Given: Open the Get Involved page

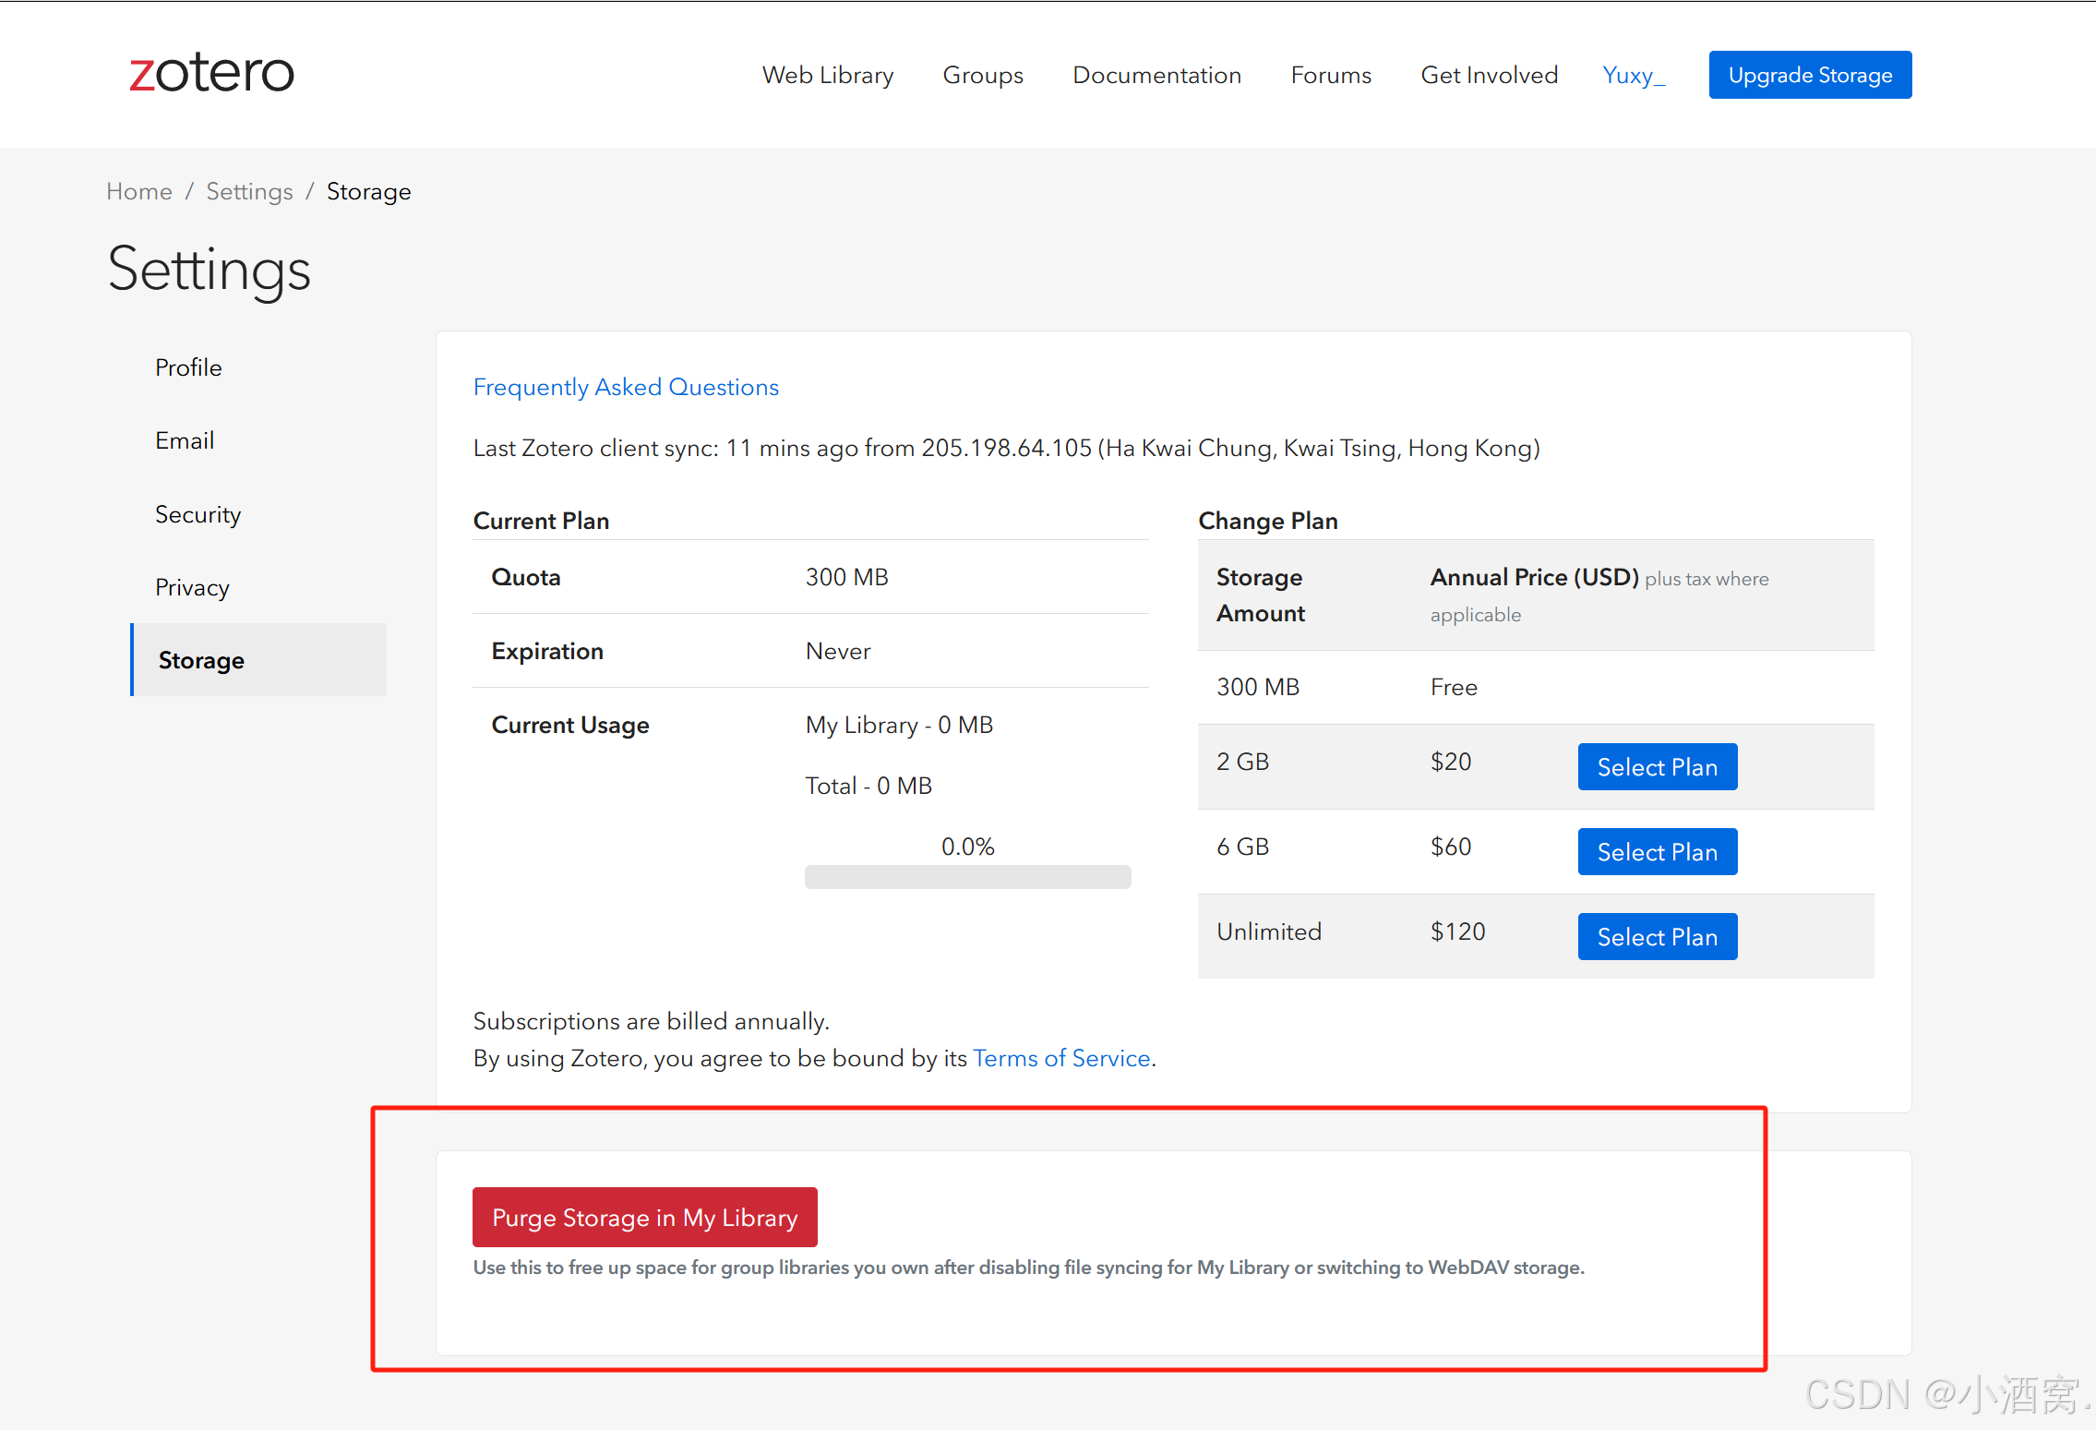Looking at the screenshot, I should pos(1489,75).
